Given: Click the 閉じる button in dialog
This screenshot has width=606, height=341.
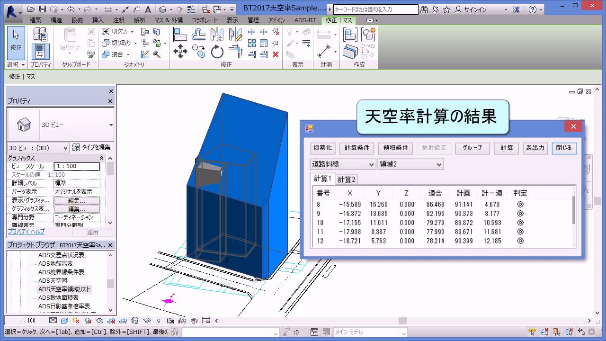Looking at the screenshot, I should point(564,148).
